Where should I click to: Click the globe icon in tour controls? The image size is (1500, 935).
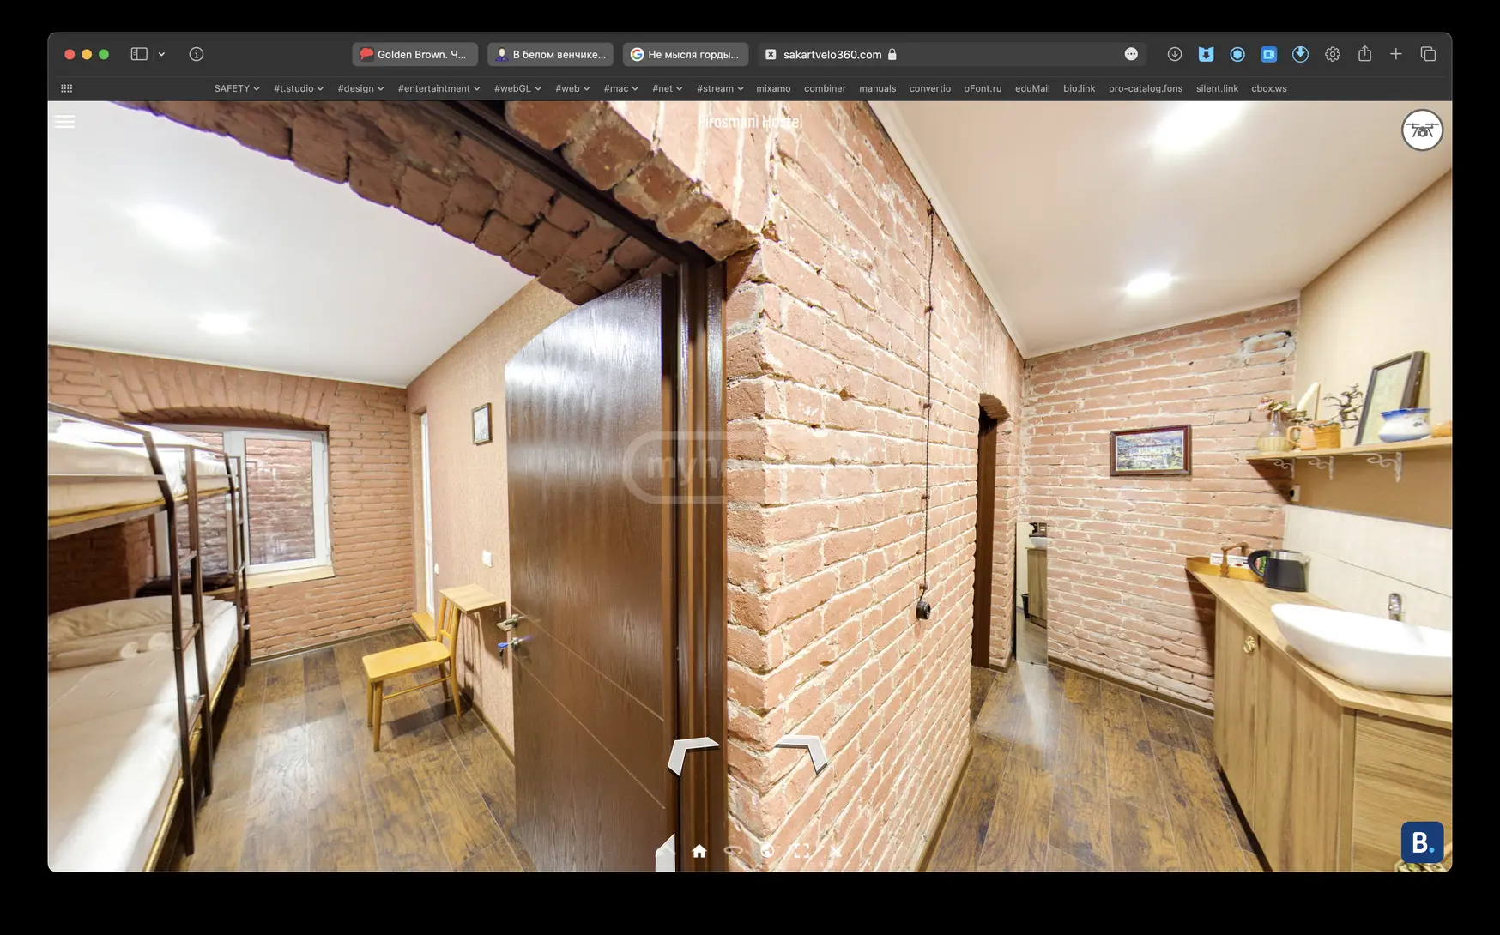(767, 851)
